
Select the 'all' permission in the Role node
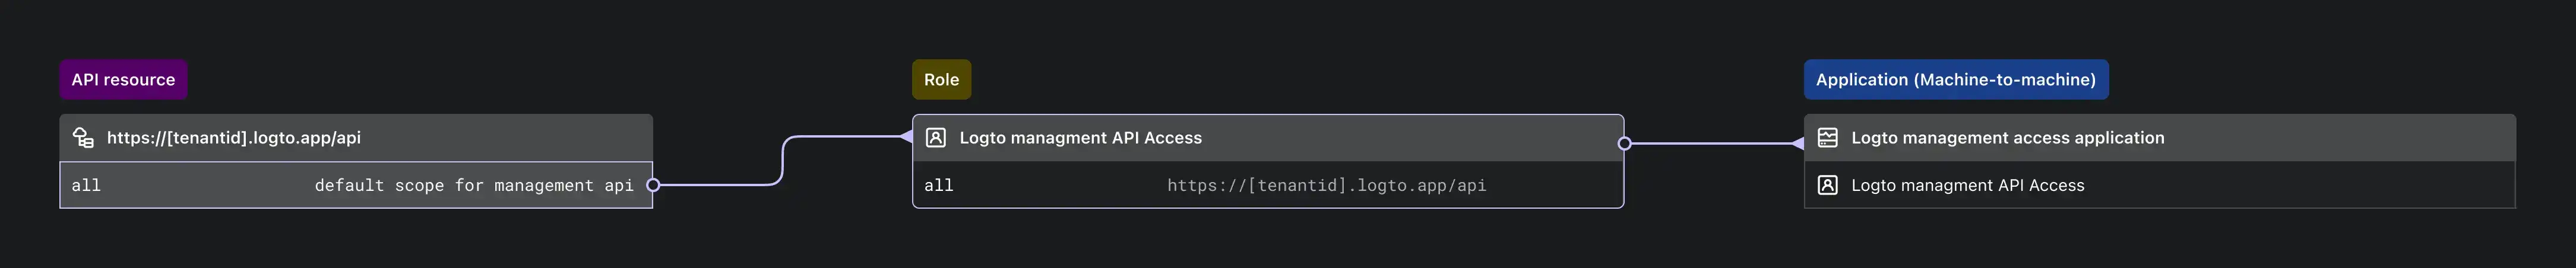[x=938, y=186]
